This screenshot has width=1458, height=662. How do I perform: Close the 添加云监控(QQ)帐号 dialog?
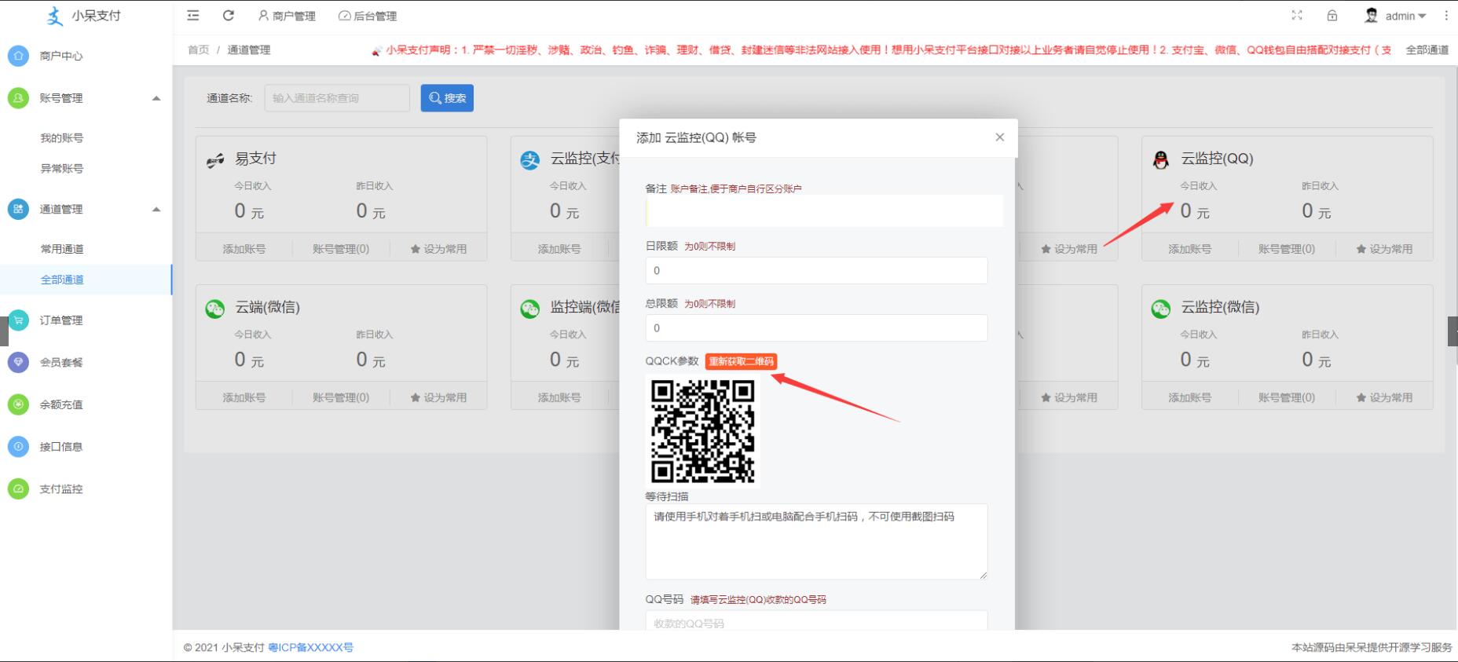pos(999,137)
